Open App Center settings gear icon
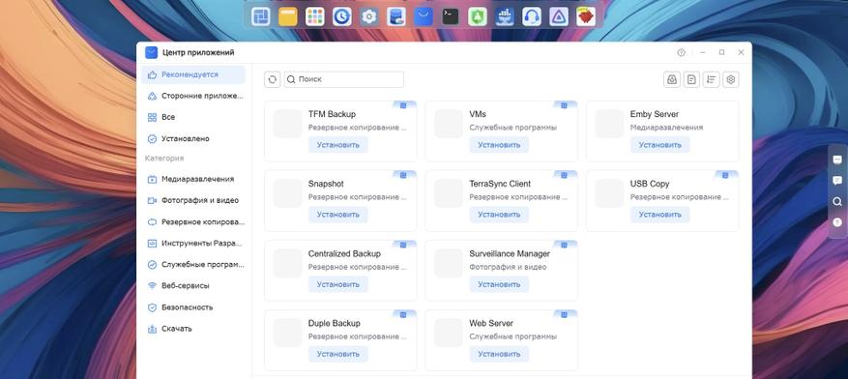This screenshot has height=379, width=848. [731, 79]
